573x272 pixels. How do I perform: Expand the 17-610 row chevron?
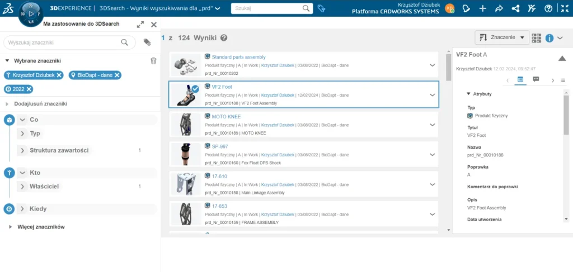(433, 184)
